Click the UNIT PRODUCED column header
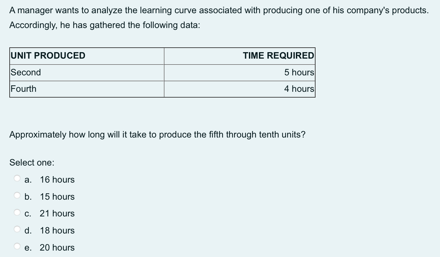This screenshot has width=440, height=257. (x=48, y=55)
